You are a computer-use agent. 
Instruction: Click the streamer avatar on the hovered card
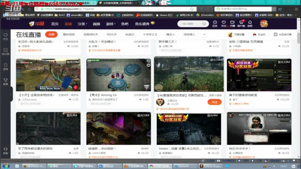[160, 102]
